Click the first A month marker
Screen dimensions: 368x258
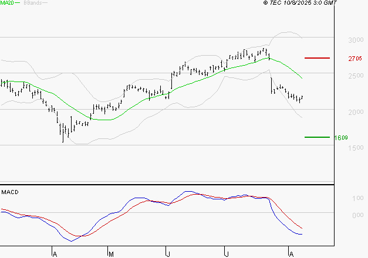[x=55, y=254]
